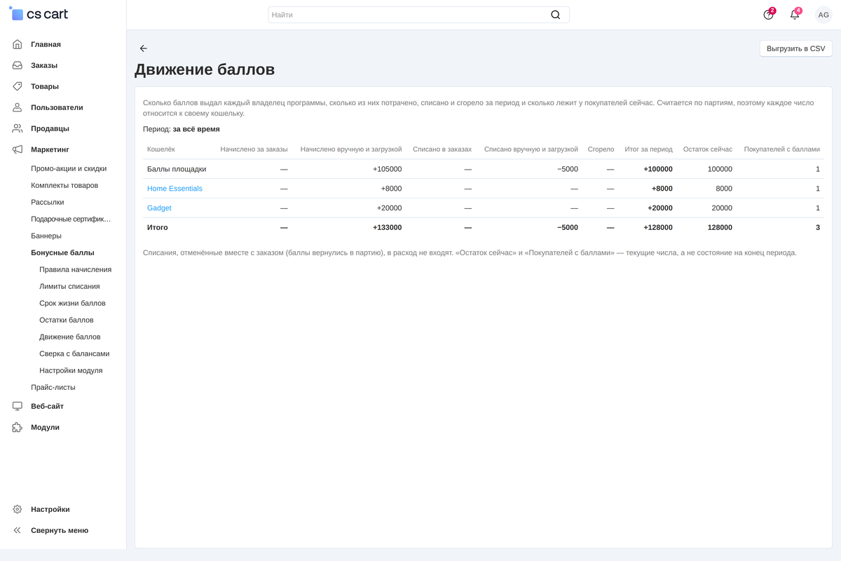The height and width of the screenshot is (561, 841).
Task: Click the person icon beside Пользователи
Action: (x=18, y=107)
